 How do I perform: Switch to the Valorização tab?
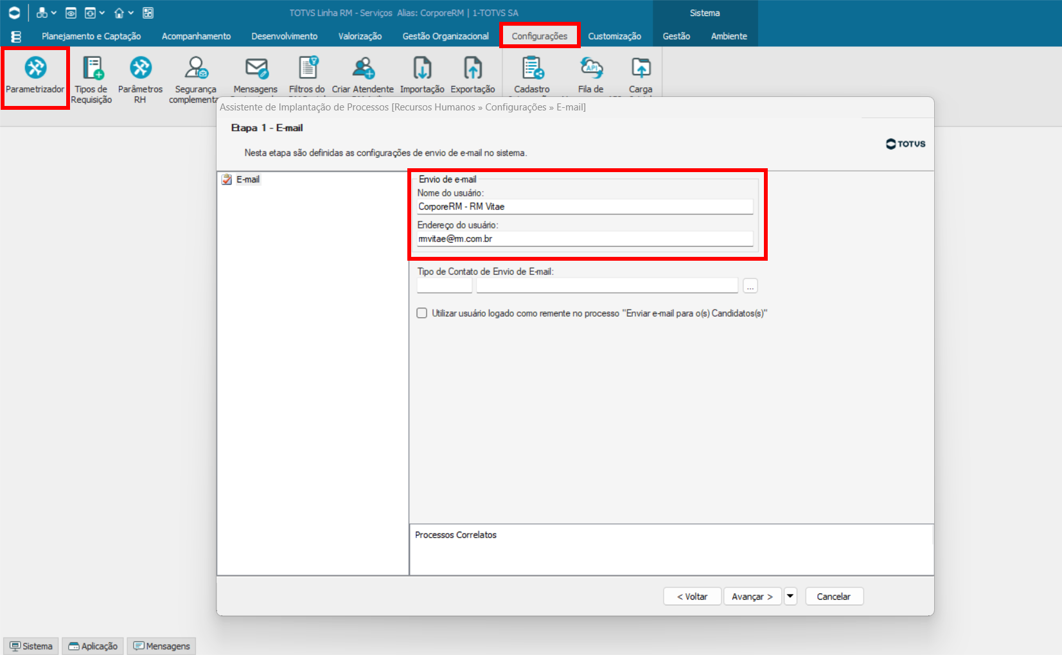tap(360, 37)
